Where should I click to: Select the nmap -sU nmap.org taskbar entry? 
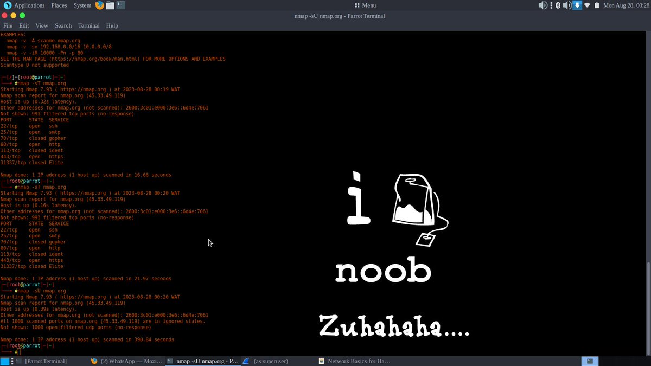click(x=202, y=361)
